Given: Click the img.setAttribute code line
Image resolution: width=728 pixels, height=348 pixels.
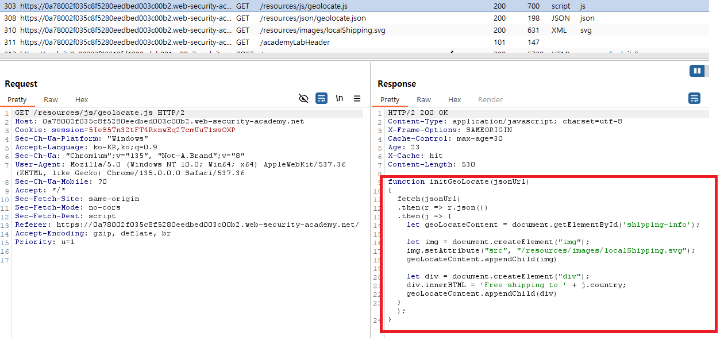Looking at the screenshot, I should pyautogui.click(x=551, y=251).
